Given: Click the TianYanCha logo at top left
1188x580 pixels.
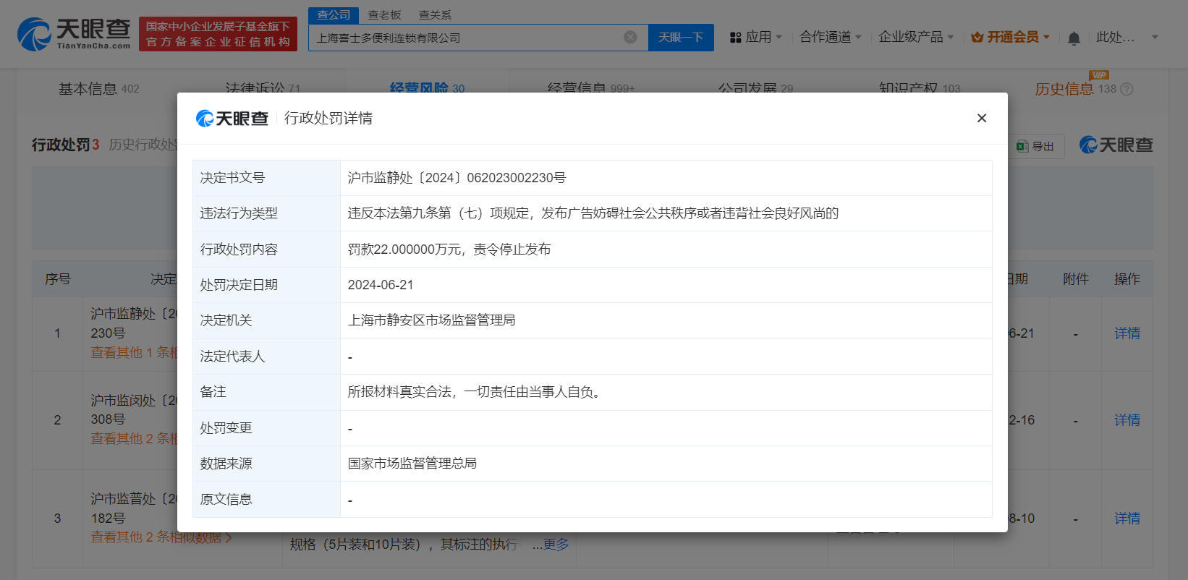Looking at the screenshot, I should coord(74,34).
